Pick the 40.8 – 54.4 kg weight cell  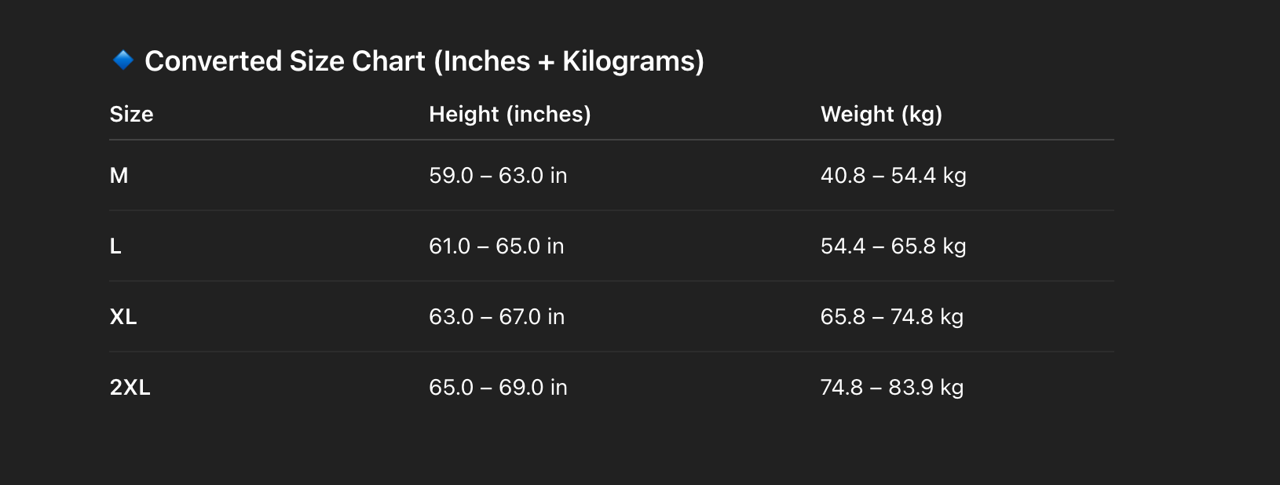click(893, 176)
